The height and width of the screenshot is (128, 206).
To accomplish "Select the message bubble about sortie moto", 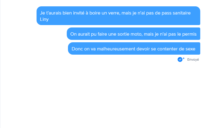I will pos(133,34).
